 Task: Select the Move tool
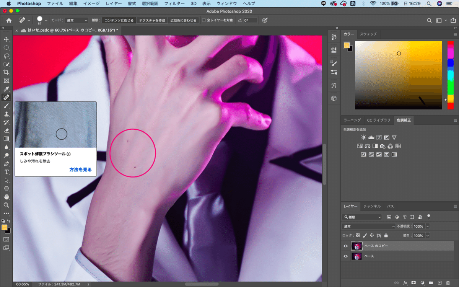[x=6, y=39]
